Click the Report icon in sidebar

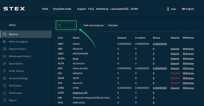coord(4,100)
